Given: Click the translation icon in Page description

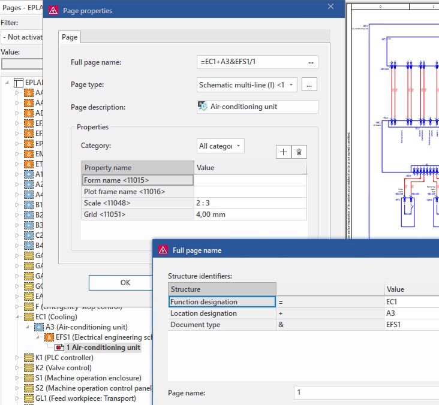Looking at the screenshot, I should (x=203, y=107).
